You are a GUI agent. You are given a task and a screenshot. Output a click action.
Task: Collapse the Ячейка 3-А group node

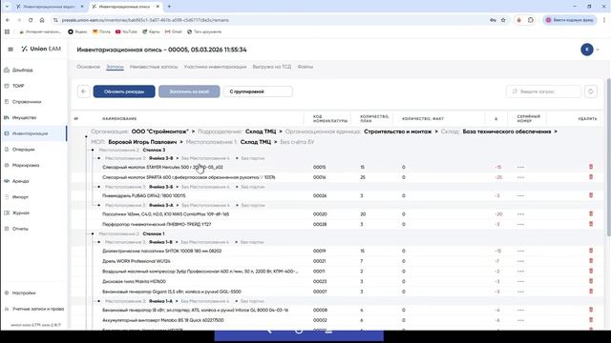click(99, 206)
